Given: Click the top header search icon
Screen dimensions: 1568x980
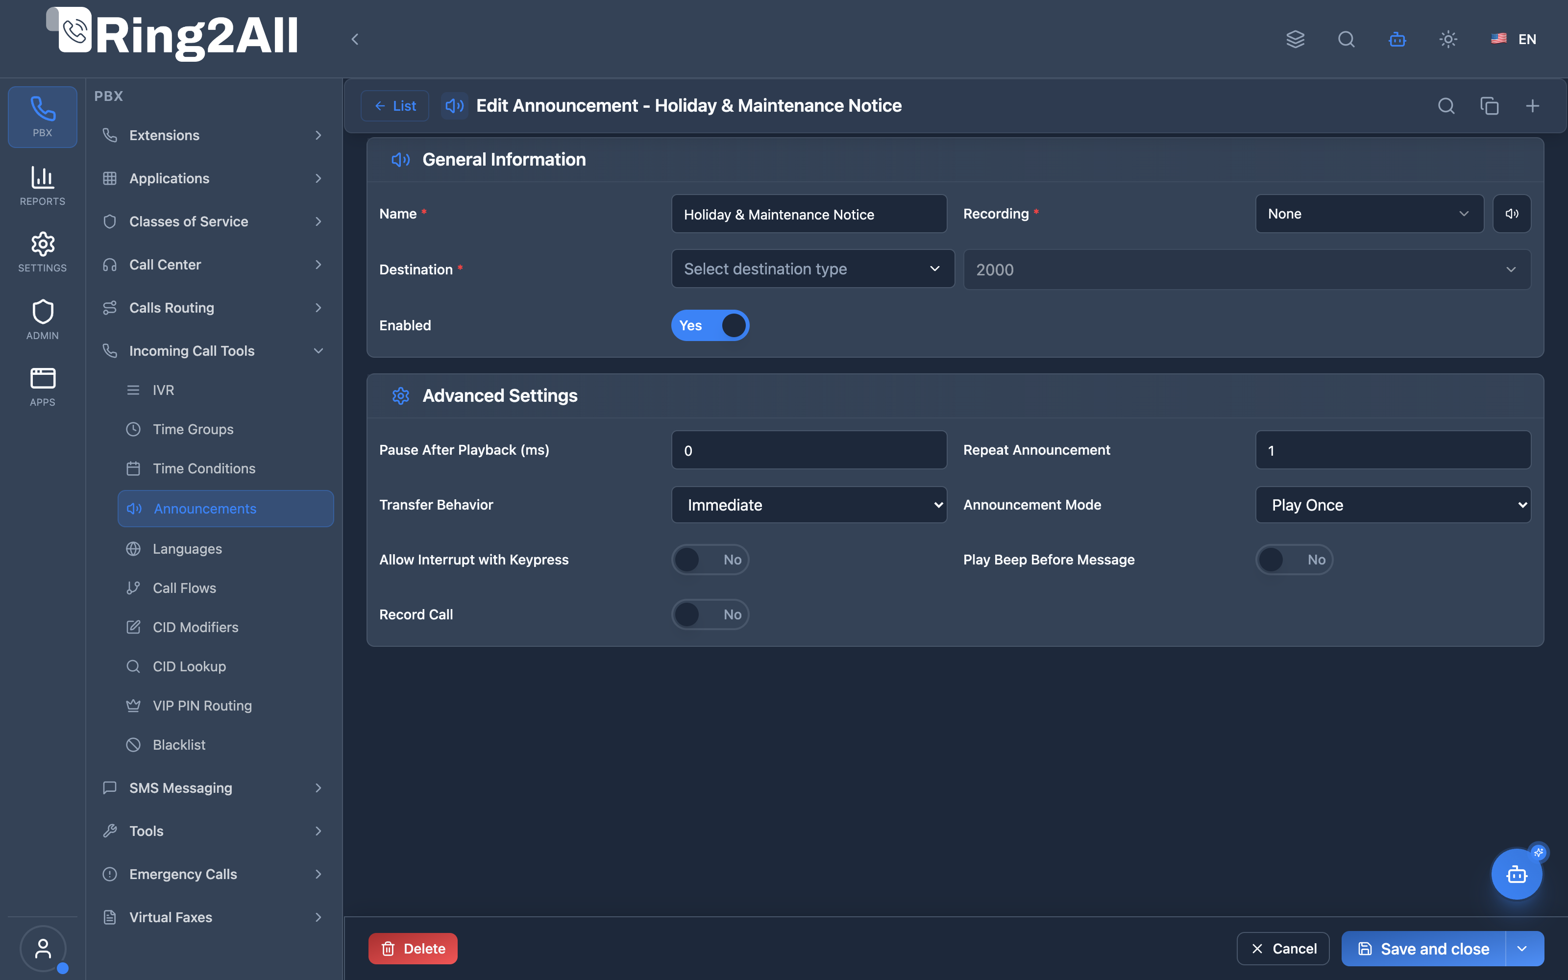Looking at the screenshot, I should tap(1347, 39).
